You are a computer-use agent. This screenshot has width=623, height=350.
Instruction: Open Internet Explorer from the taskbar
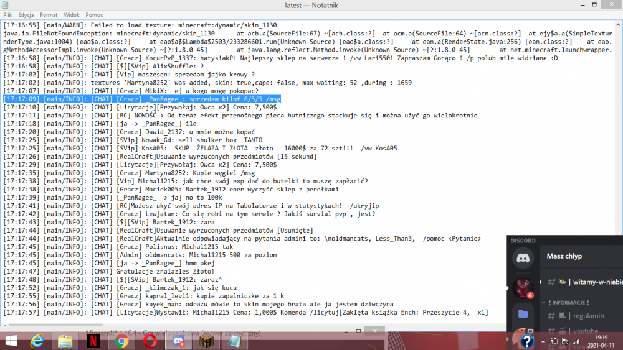click(37, 340)
